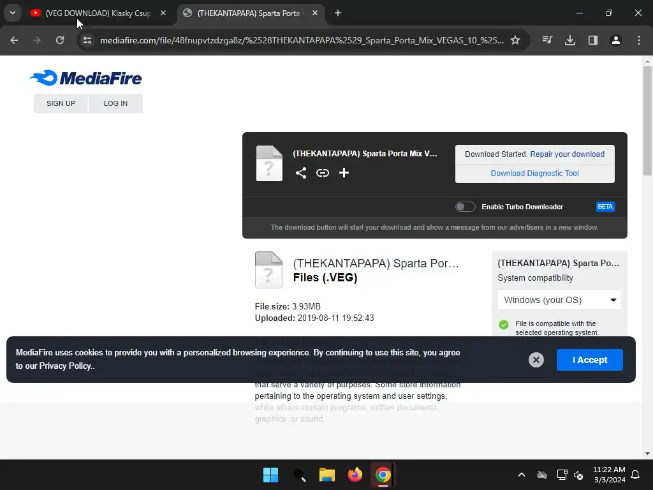This screenshot has height=490, width=653.
Task: Click text "File size: 3.93MB"
Action: pos(288,307)
